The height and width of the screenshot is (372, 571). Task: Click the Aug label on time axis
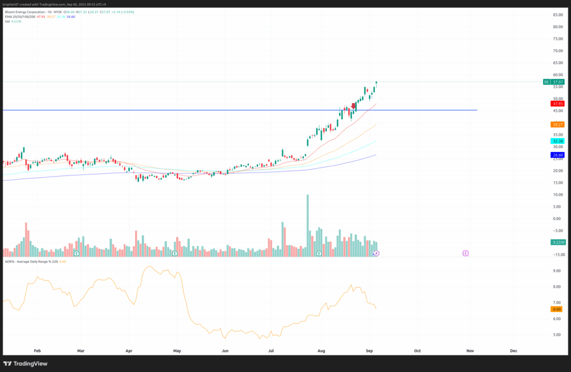[321, 351]
